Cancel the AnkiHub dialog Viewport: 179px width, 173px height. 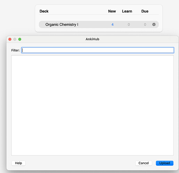point(144,163)
